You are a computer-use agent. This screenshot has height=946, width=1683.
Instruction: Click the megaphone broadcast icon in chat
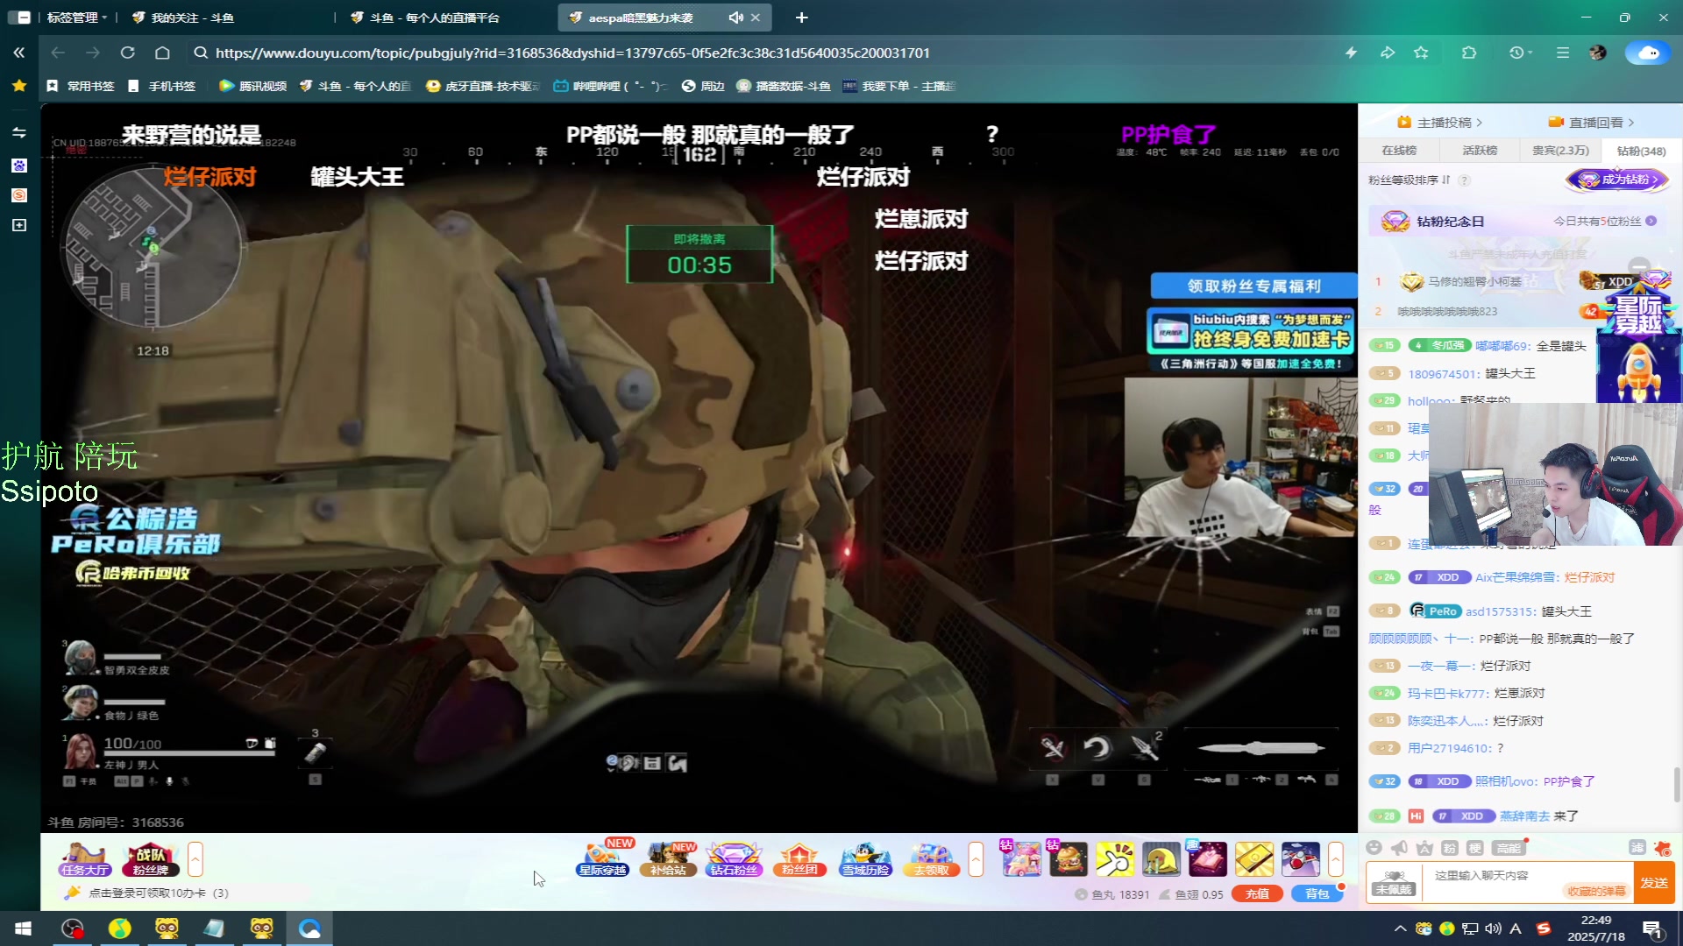point(1399,847)
